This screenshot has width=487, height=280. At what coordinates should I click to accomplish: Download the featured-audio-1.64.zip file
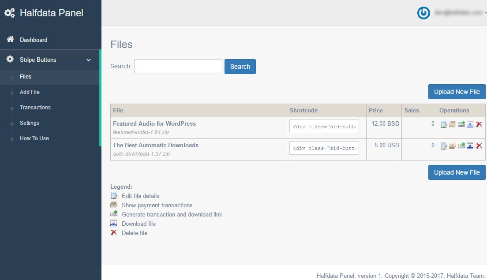pyautogui.click(x=470, y=124)
